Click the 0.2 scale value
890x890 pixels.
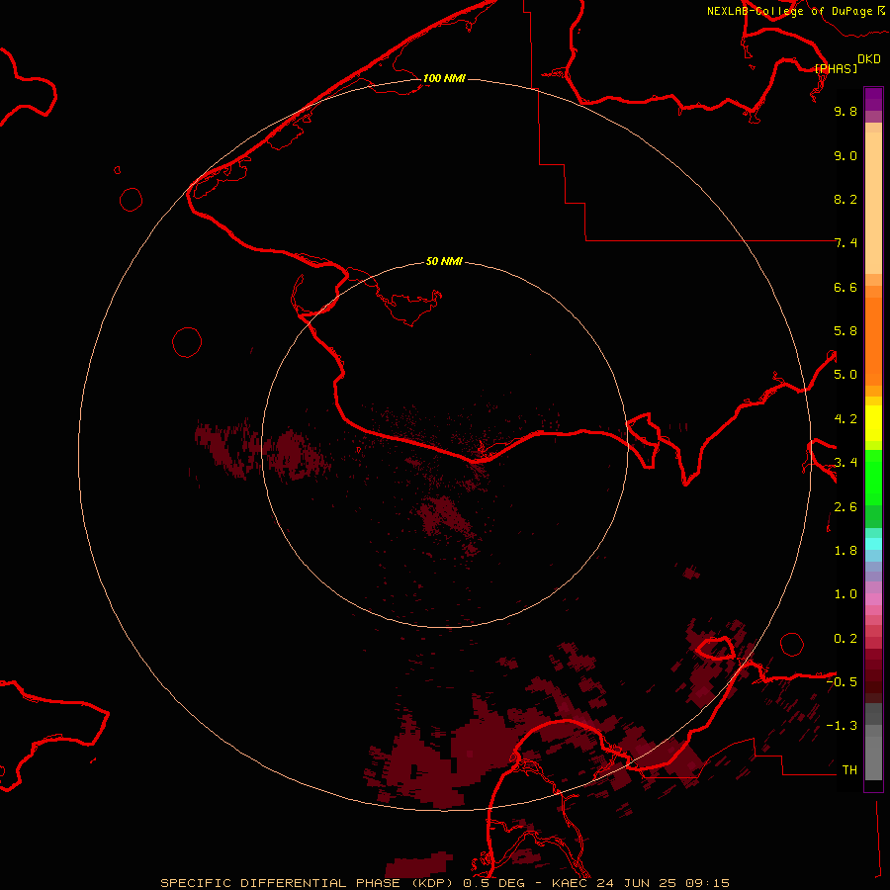coord(845,639)
